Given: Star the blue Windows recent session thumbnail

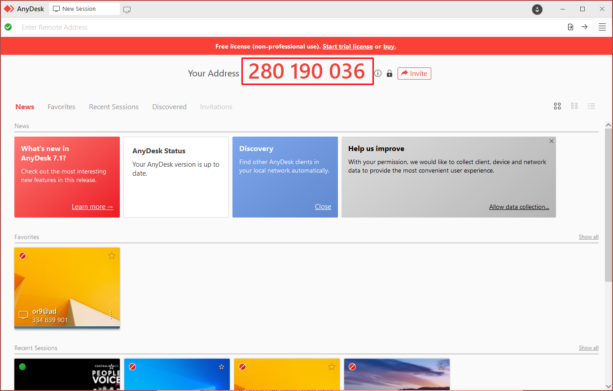Looking at the screenshot, I should pos(221,367).
